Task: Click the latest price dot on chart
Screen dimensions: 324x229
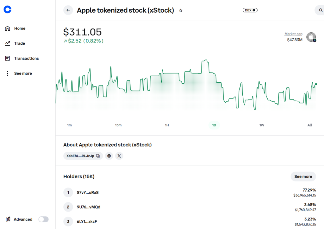Action: tap(316, 84)
